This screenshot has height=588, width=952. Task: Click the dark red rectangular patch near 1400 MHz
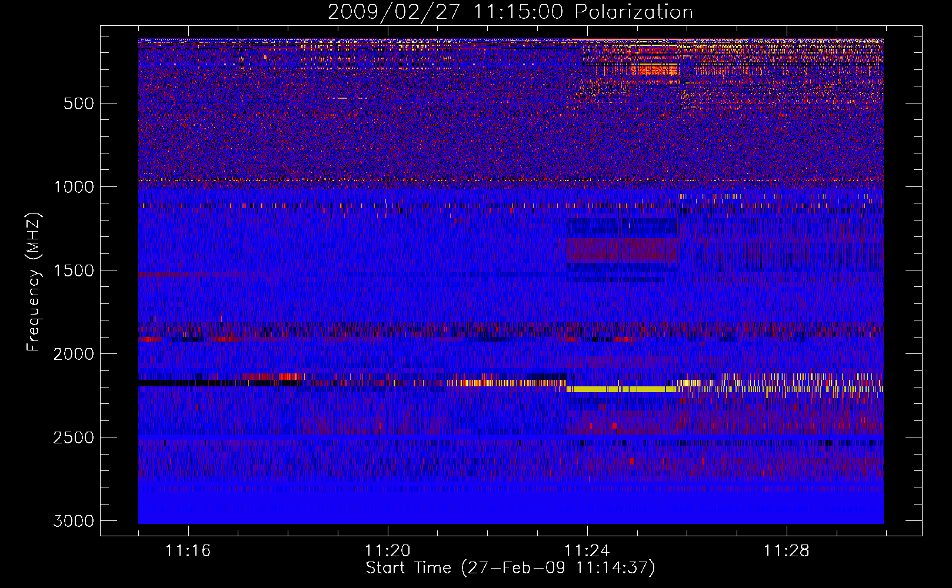coord(623,250)
